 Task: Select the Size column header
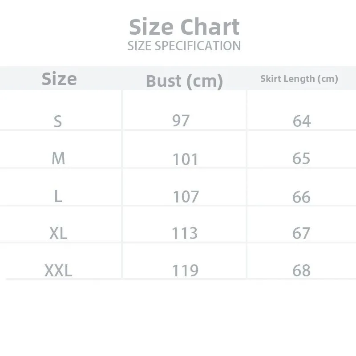click(59, 79)
